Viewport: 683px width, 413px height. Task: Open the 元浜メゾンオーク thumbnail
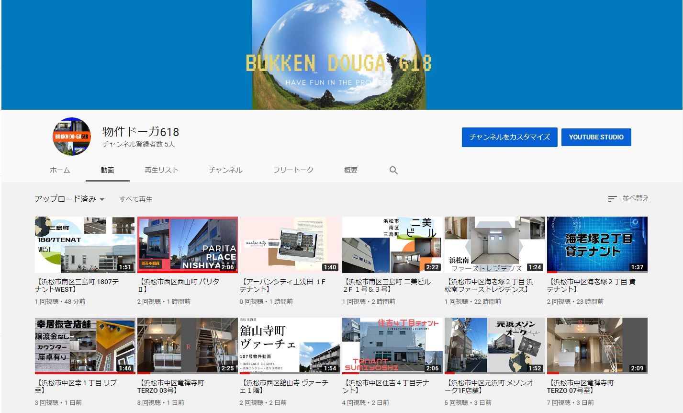pos(494,346)
